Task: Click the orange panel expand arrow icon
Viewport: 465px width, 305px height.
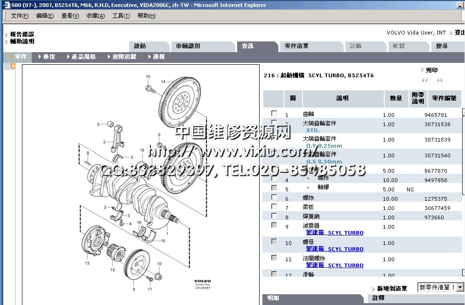Action: [x=13, y=66]
